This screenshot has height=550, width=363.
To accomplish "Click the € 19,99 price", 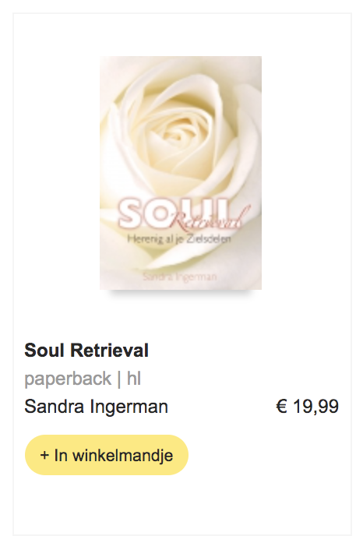I will 307,407.
